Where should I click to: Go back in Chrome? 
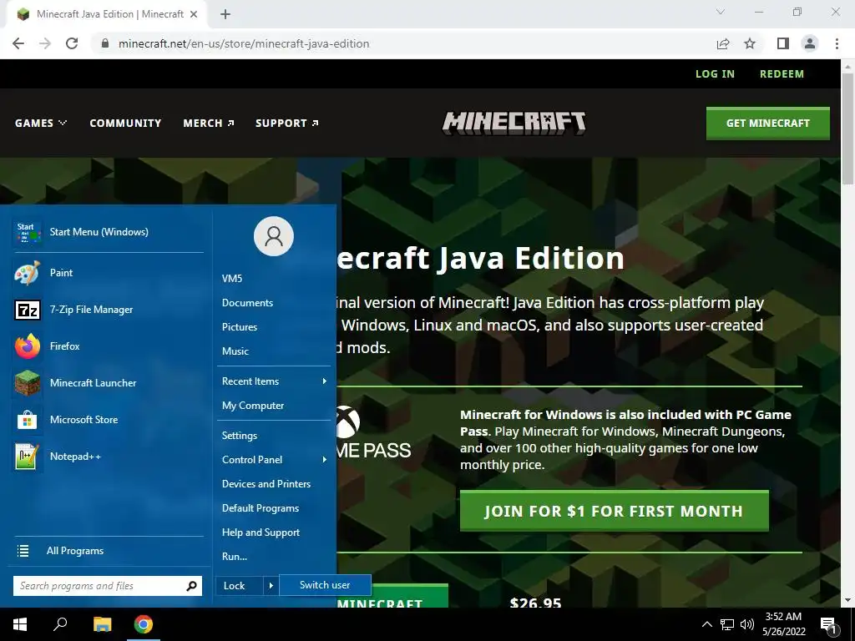pos(18,43)
